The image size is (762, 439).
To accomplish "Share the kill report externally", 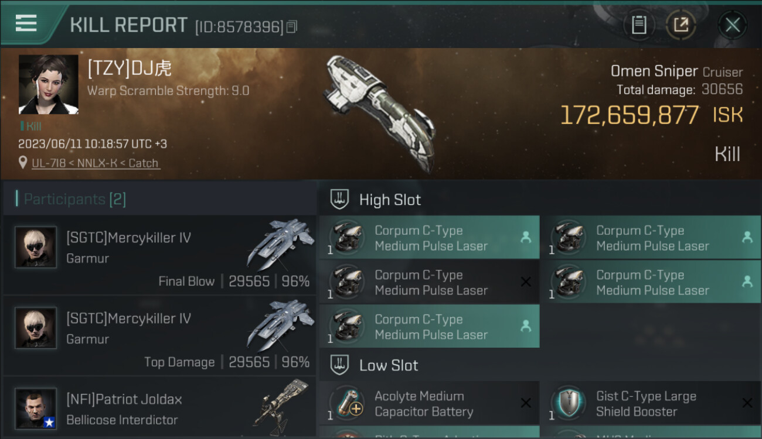I will [681, 25].
